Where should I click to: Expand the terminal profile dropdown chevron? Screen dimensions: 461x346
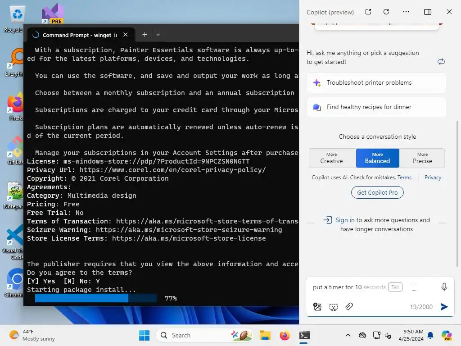pyautogui.click(x=158, y=35)
